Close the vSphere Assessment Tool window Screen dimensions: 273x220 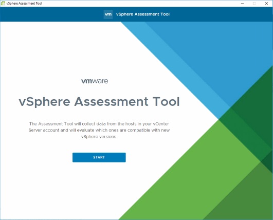click(266, 3)
